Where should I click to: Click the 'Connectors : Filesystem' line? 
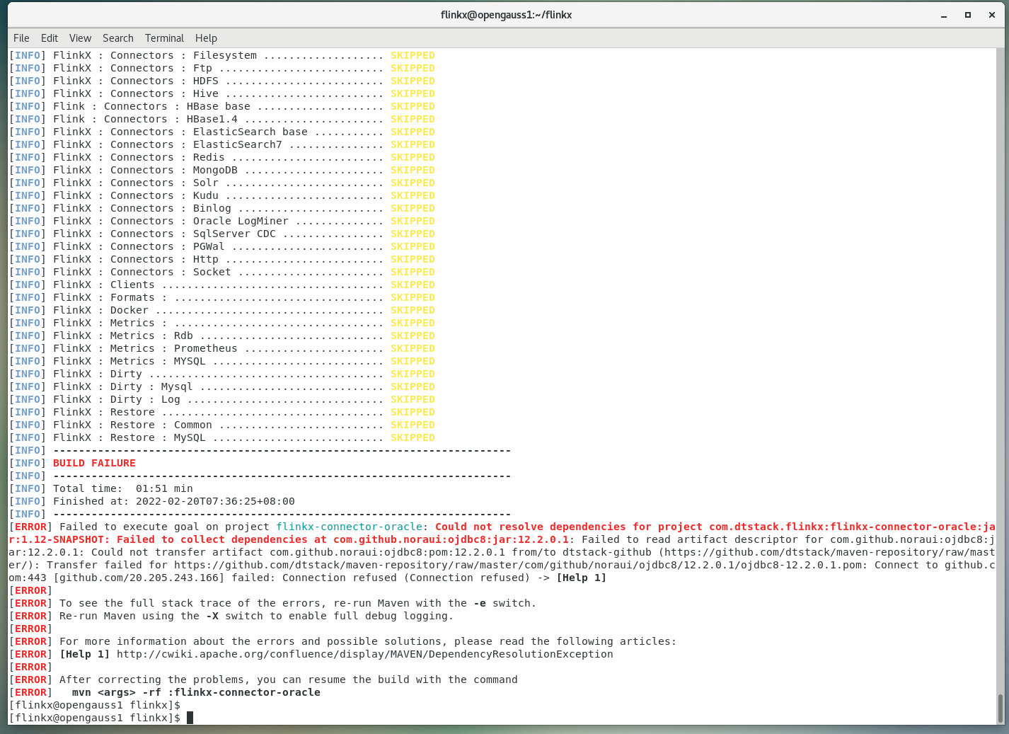click(x=222, y=55)
